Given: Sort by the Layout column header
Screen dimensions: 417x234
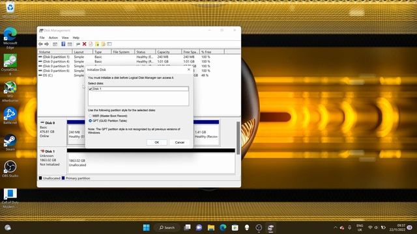Looking at the screenshot, I should (x=83, y=52).
